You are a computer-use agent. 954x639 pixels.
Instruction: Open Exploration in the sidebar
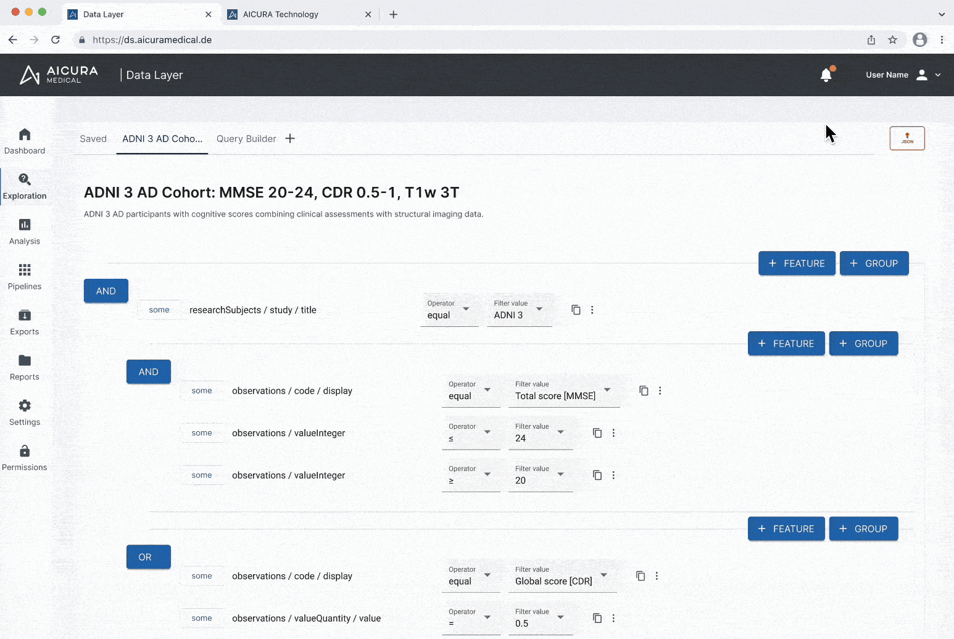click(x=25, y=186)
